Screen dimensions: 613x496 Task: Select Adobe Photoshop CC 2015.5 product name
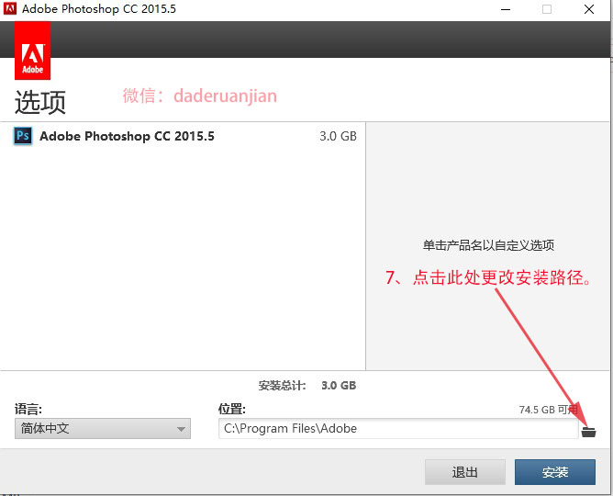click(127, 136)
